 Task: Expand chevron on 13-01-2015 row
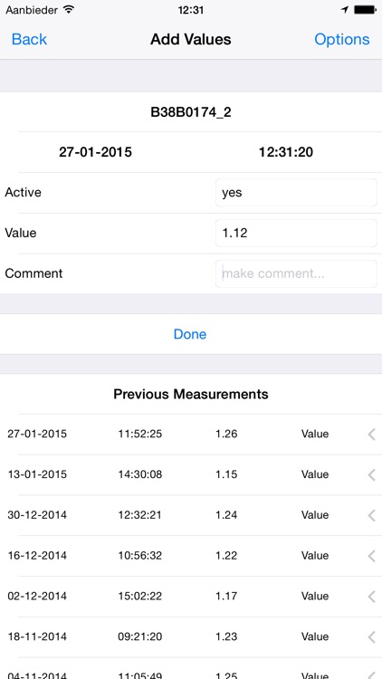click(x=371, y=474)
